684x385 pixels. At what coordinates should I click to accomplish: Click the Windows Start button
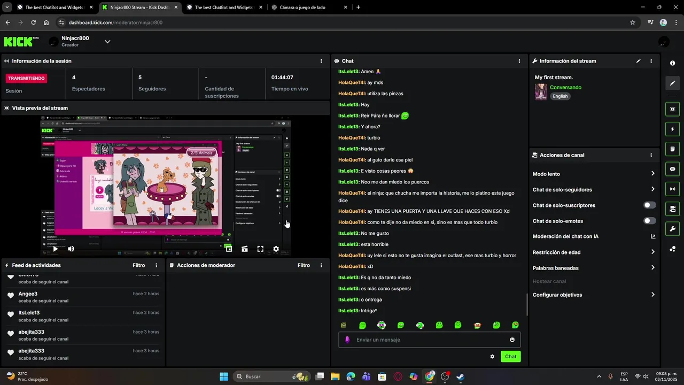point(223,376)
